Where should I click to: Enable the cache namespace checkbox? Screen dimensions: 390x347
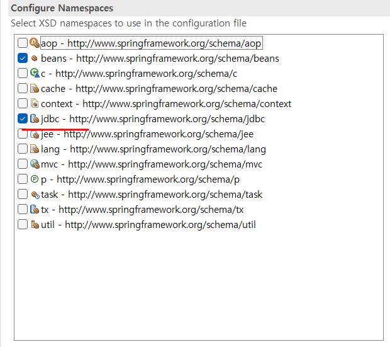coord(23,88)
